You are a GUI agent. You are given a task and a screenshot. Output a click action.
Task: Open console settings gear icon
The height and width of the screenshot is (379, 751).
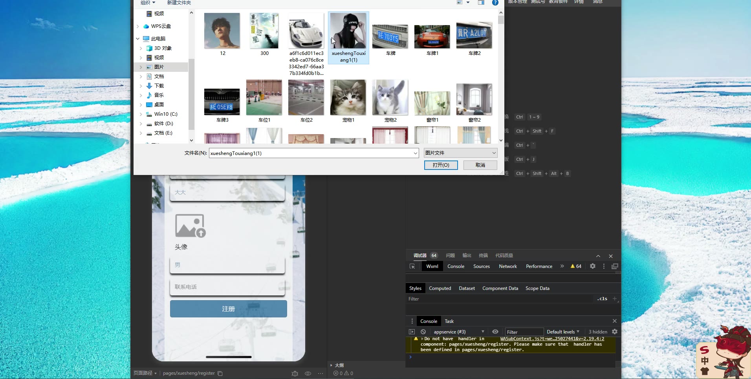coord(615,332)
